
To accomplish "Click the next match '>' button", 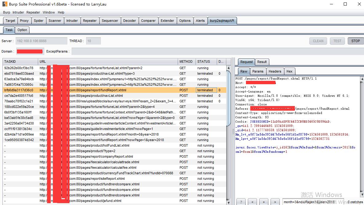I will click(x=275, y=202).
